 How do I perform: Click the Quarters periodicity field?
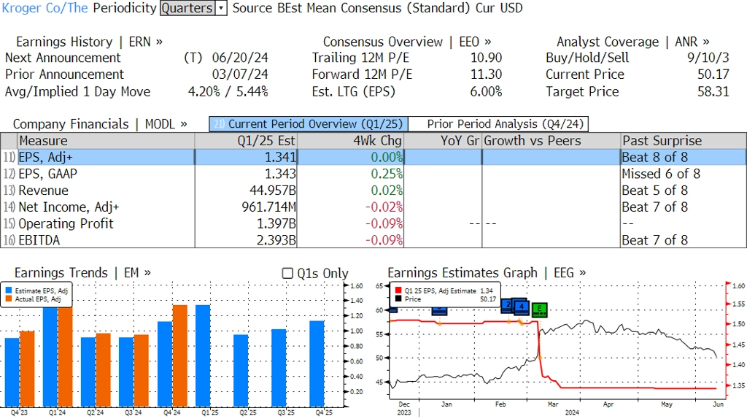187,8
